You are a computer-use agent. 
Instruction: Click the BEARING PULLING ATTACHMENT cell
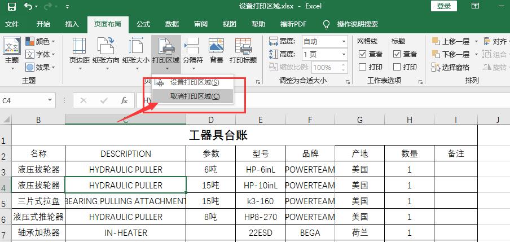(x=126, y=201)
